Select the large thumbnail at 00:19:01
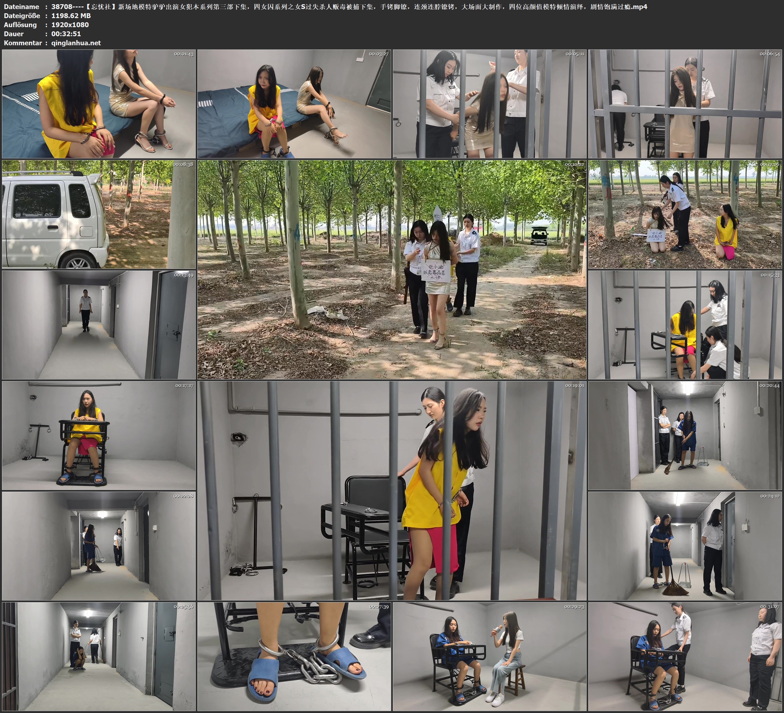This screenshot has width=784, height=713. pyautogui.click(x=392, y=490)
